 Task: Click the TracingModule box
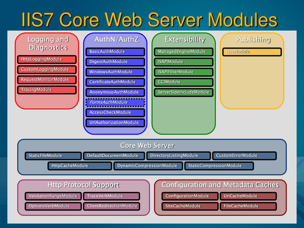(x=47, y=90)
